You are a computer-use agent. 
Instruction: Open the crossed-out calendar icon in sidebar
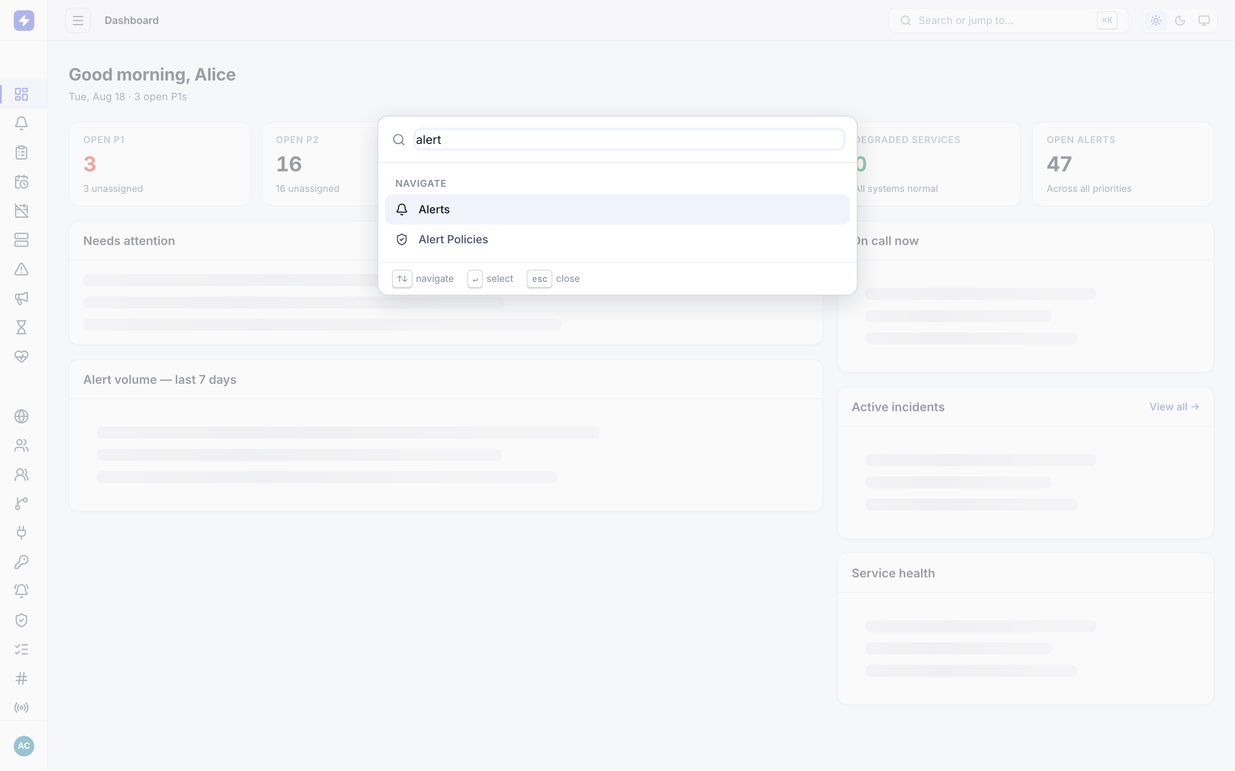pos(21,211)
